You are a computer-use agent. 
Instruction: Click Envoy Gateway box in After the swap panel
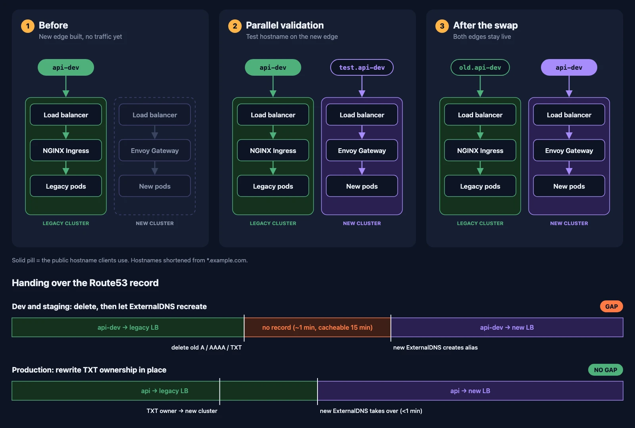[x=569, y=151]
